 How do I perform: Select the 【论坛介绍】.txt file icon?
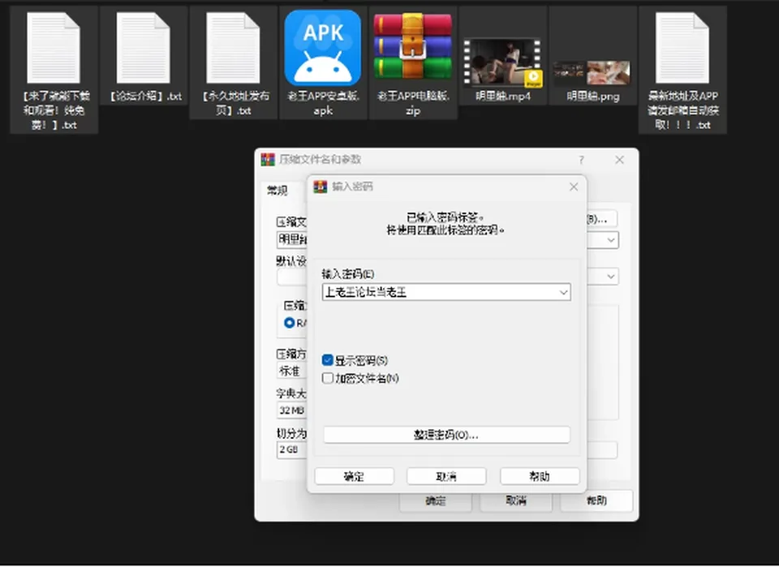tap(143, 48)
